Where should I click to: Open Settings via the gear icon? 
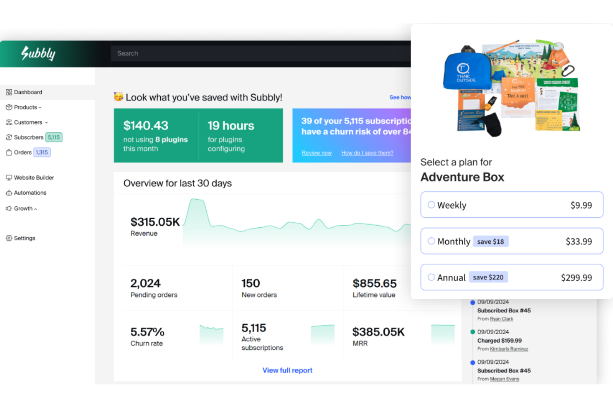(x=9, y=238)
